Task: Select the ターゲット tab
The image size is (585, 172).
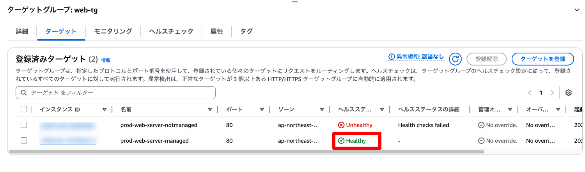Action: click(x=61, y=32)
